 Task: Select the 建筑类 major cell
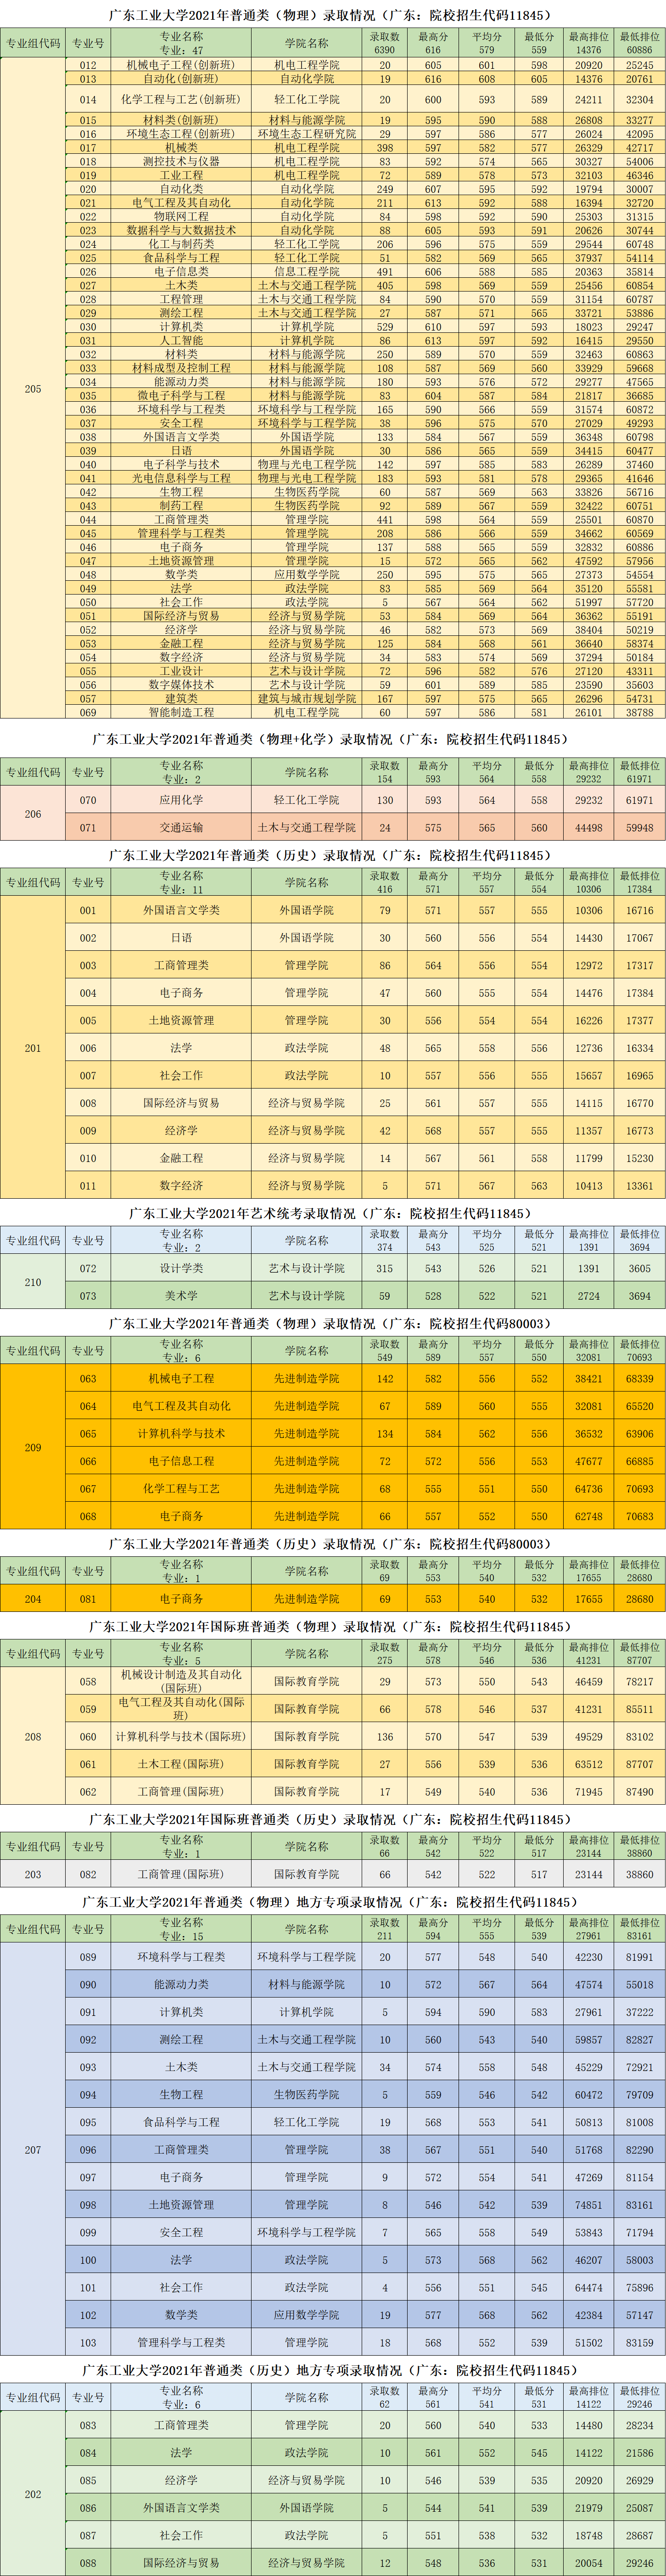click(181, 699)
